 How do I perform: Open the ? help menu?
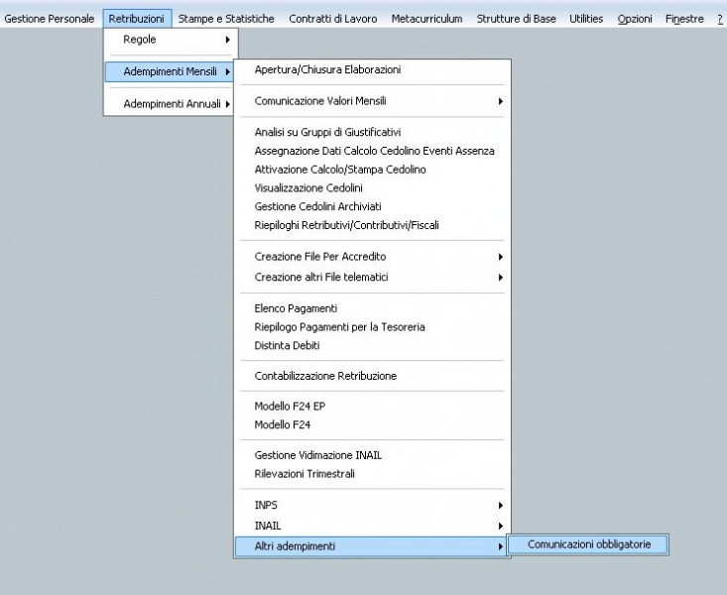point(720,19)
